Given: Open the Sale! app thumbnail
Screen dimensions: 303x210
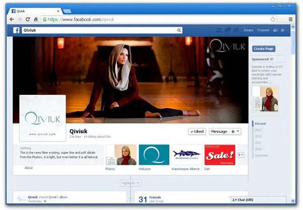Looking at the screenshot, I should click(x=220, y=155).
